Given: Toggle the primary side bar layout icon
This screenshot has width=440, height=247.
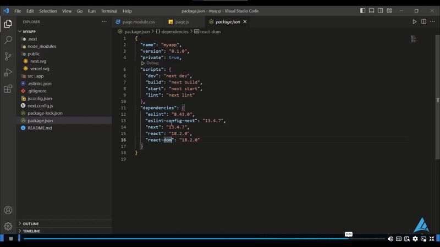Looking at the screenshot, I should tap(362, 10).
